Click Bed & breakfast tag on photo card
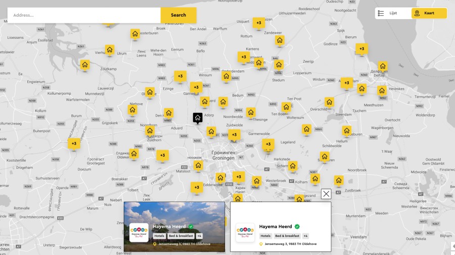 click(x=181, y=236)
